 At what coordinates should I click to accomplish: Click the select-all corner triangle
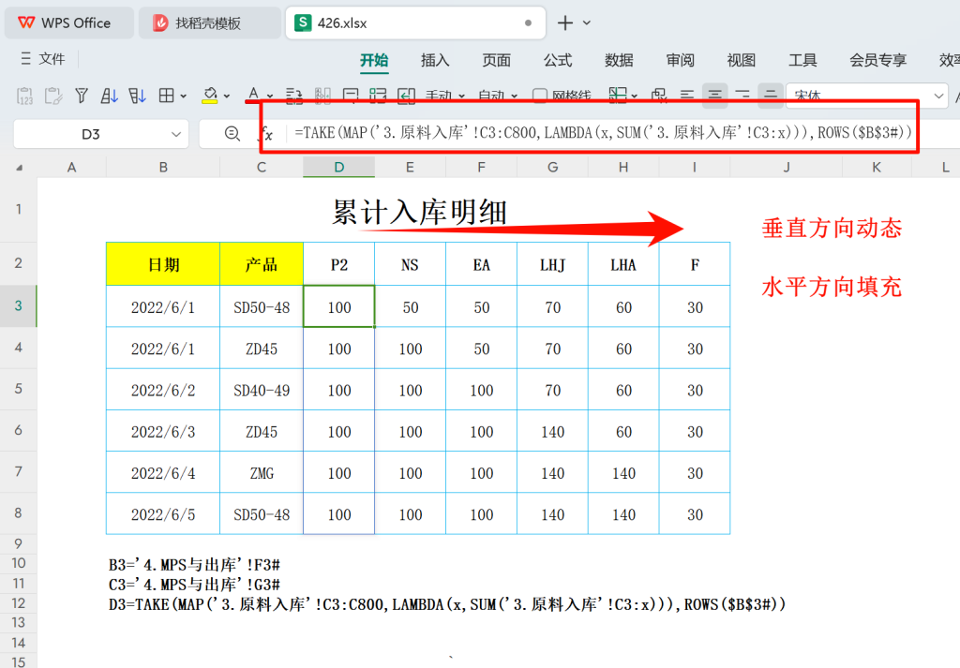pyautogui.click(x=19, y=168)
